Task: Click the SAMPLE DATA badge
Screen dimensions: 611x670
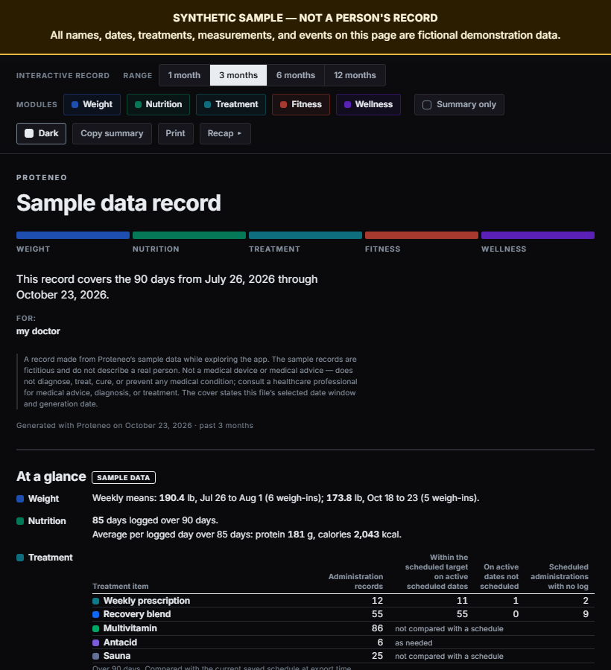Action: point(124,478)
